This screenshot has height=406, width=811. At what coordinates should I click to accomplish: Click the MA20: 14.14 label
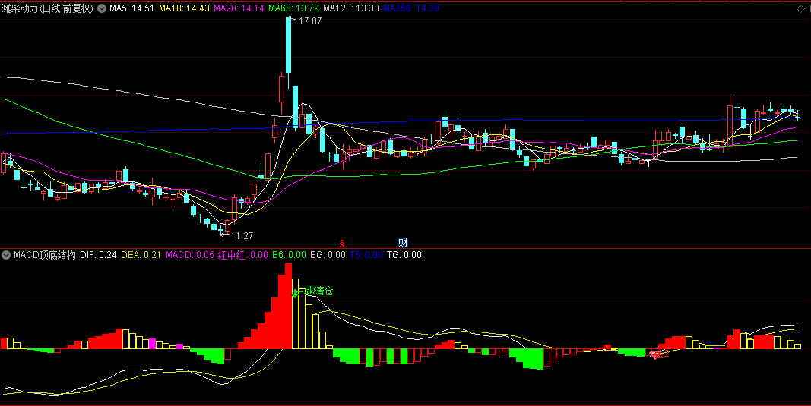(239, 8)
